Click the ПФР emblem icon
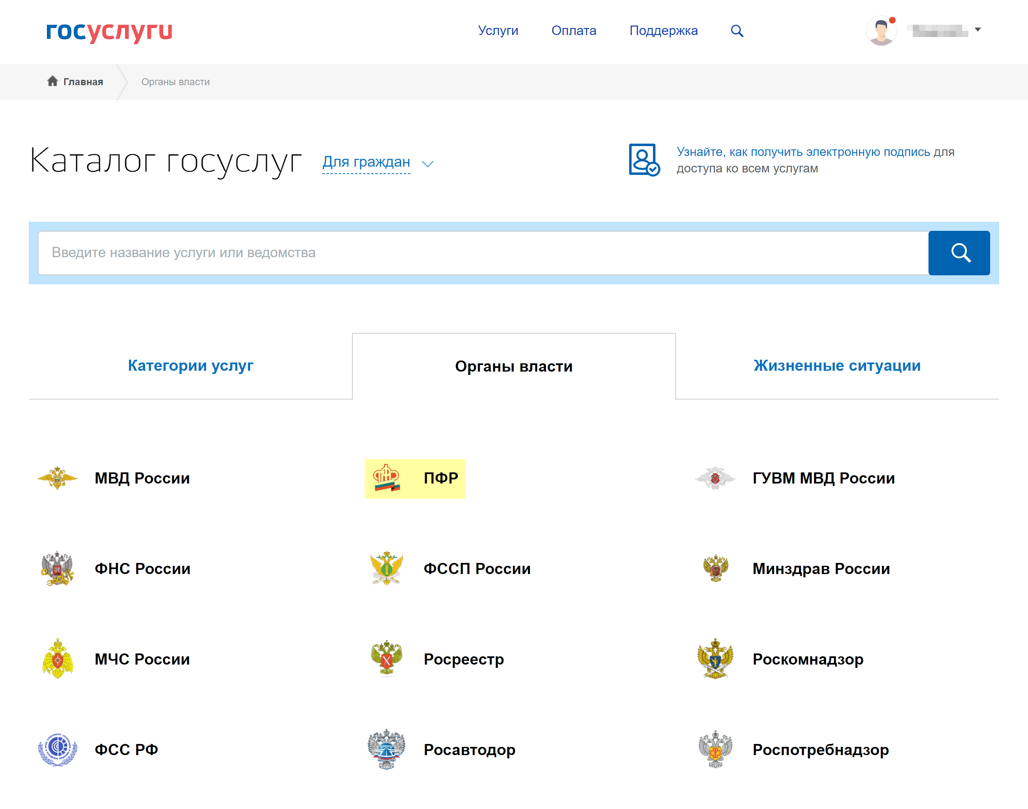 pyautogui.click(x=387, y=478)
